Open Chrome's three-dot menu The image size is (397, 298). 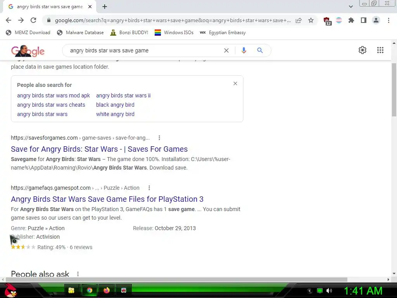(x=388, y=20)
